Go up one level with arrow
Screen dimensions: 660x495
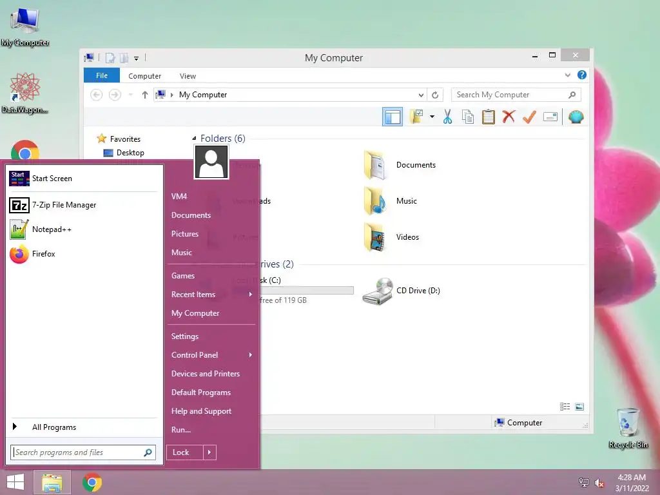(x=145, y=95)
